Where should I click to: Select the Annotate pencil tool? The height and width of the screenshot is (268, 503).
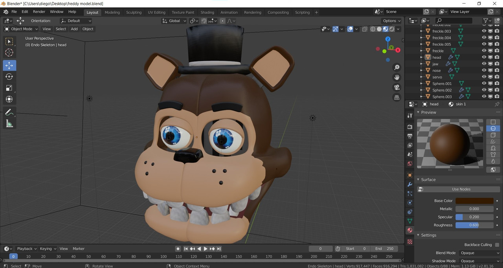[x=9, y=112]
